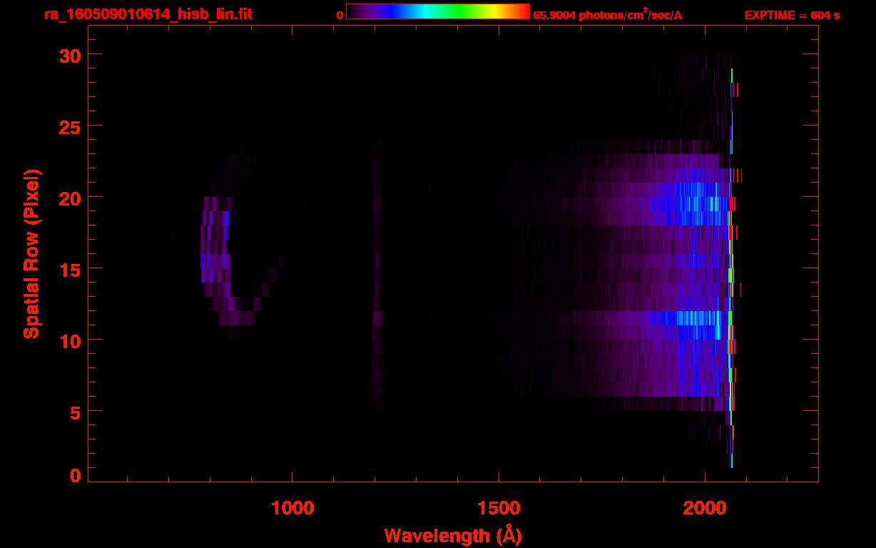The width and height of the screenshot is (876, 548).
Task: Click the colorbar minimum value 0
Action: (340, 15)
